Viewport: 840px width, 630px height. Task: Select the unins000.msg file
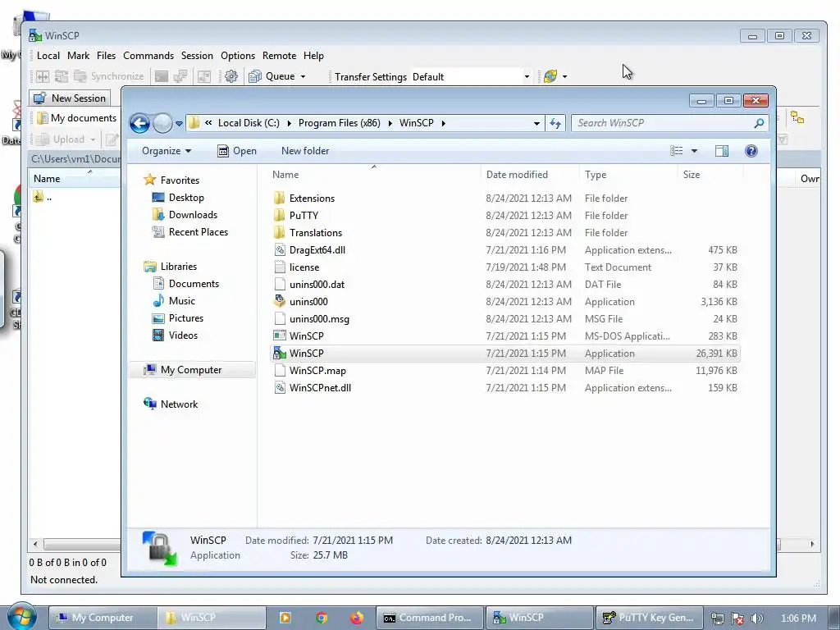[x=319, y=319]
